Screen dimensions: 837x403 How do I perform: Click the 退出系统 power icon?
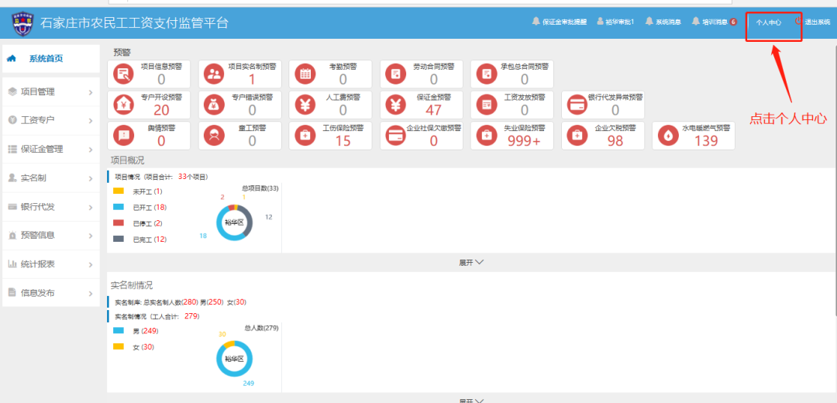click(798, 22)
